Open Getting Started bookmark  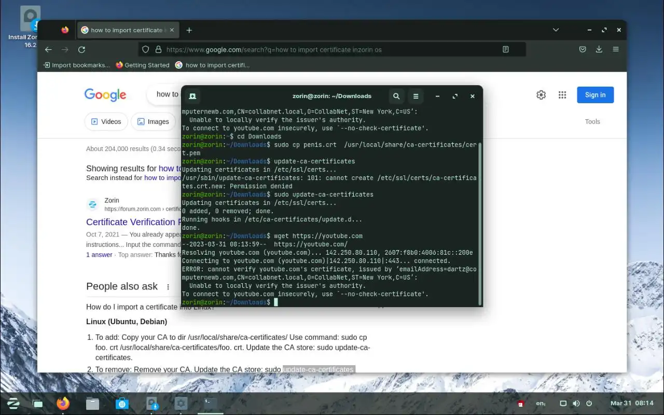pyautogui.click(x=143, y=65)
